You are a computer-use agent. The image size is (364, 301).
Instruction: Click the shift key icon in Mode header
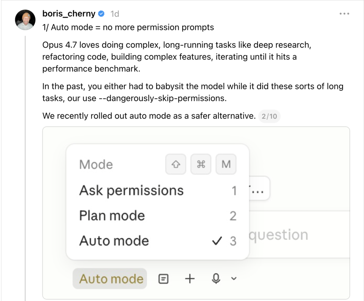[x=176, y=164]
